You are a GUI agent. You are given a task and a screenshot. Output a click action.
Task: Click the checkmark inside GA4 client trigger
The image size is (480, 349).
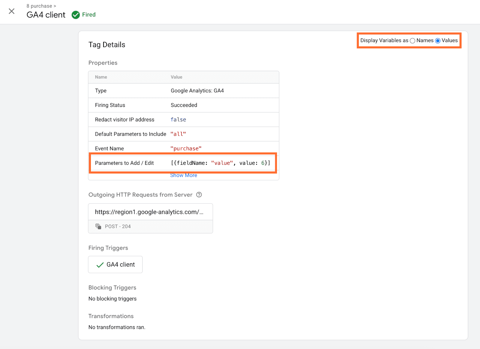tap(99, 265)
